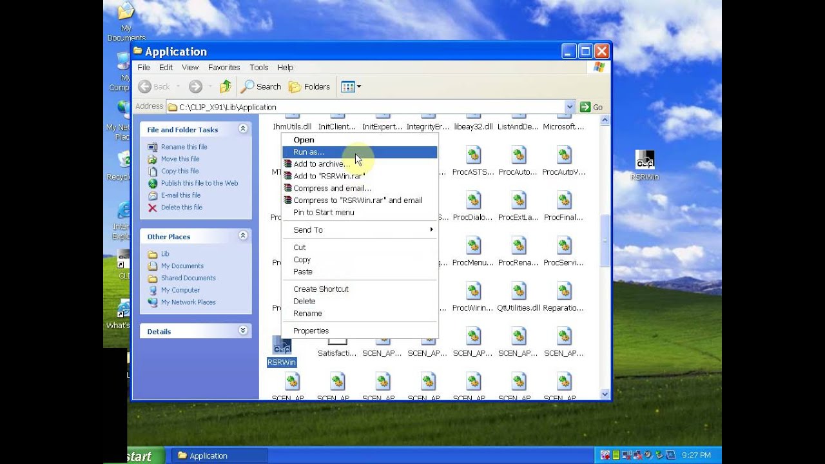Click the file list scroll up arrow

pos(605,120)
